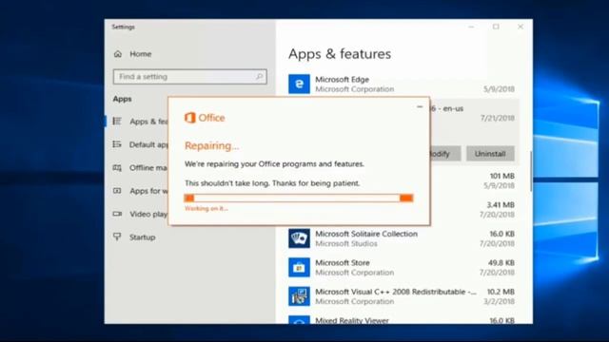Click Microsoft Solitaire Collection icon
This screenshot has height=342, width=609.
(x=299, y=238)
